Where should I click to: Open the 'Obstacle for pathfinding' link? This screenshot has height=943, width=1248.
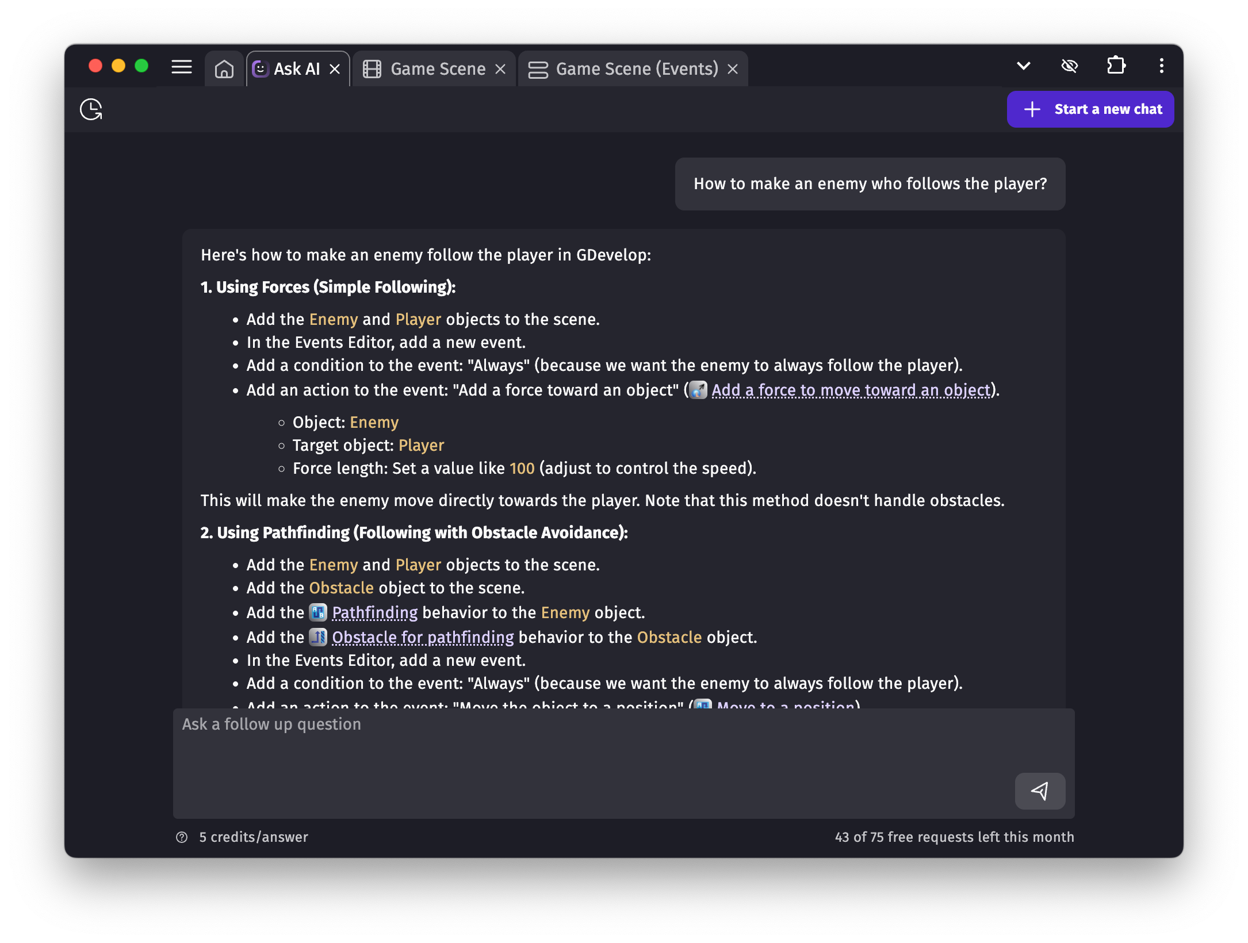tap(423, 637)
